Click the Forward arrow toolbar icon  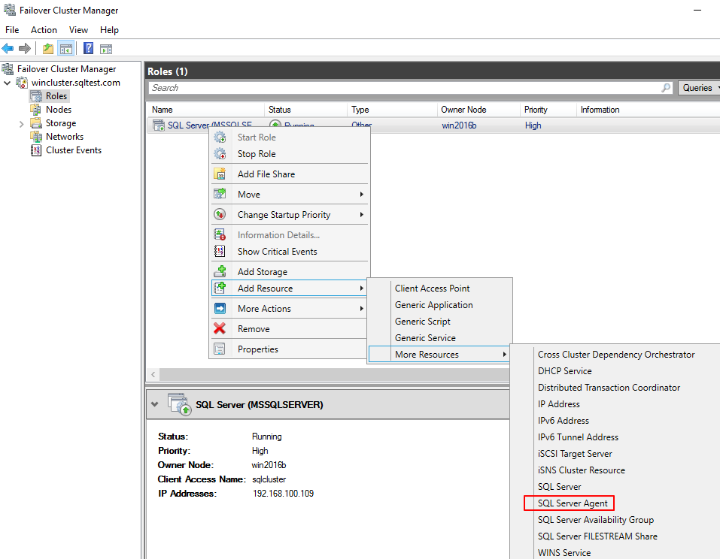point(25,48)
